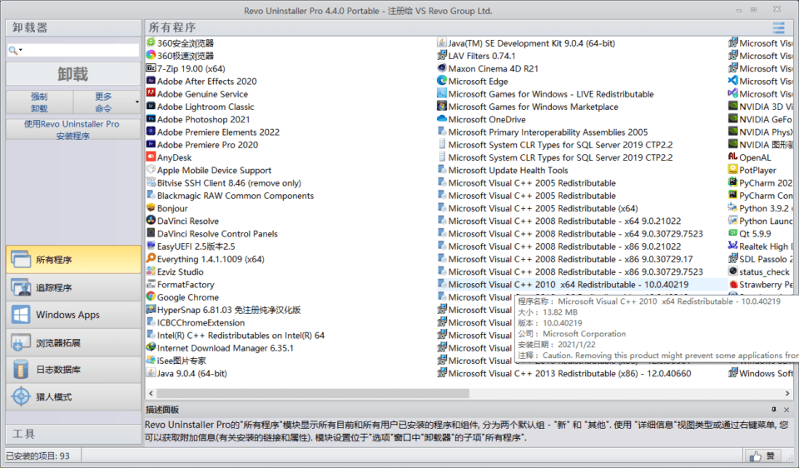This screenshot has height=468, width=799.
Task: Select Java(TM) SE Development Kit 9.0.4 entry
Action: 532,43
